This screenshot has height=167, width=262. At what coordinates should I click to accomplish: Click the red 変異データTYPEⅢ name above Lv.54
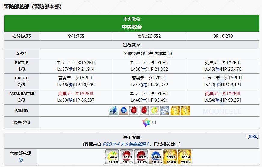point(223,94)
